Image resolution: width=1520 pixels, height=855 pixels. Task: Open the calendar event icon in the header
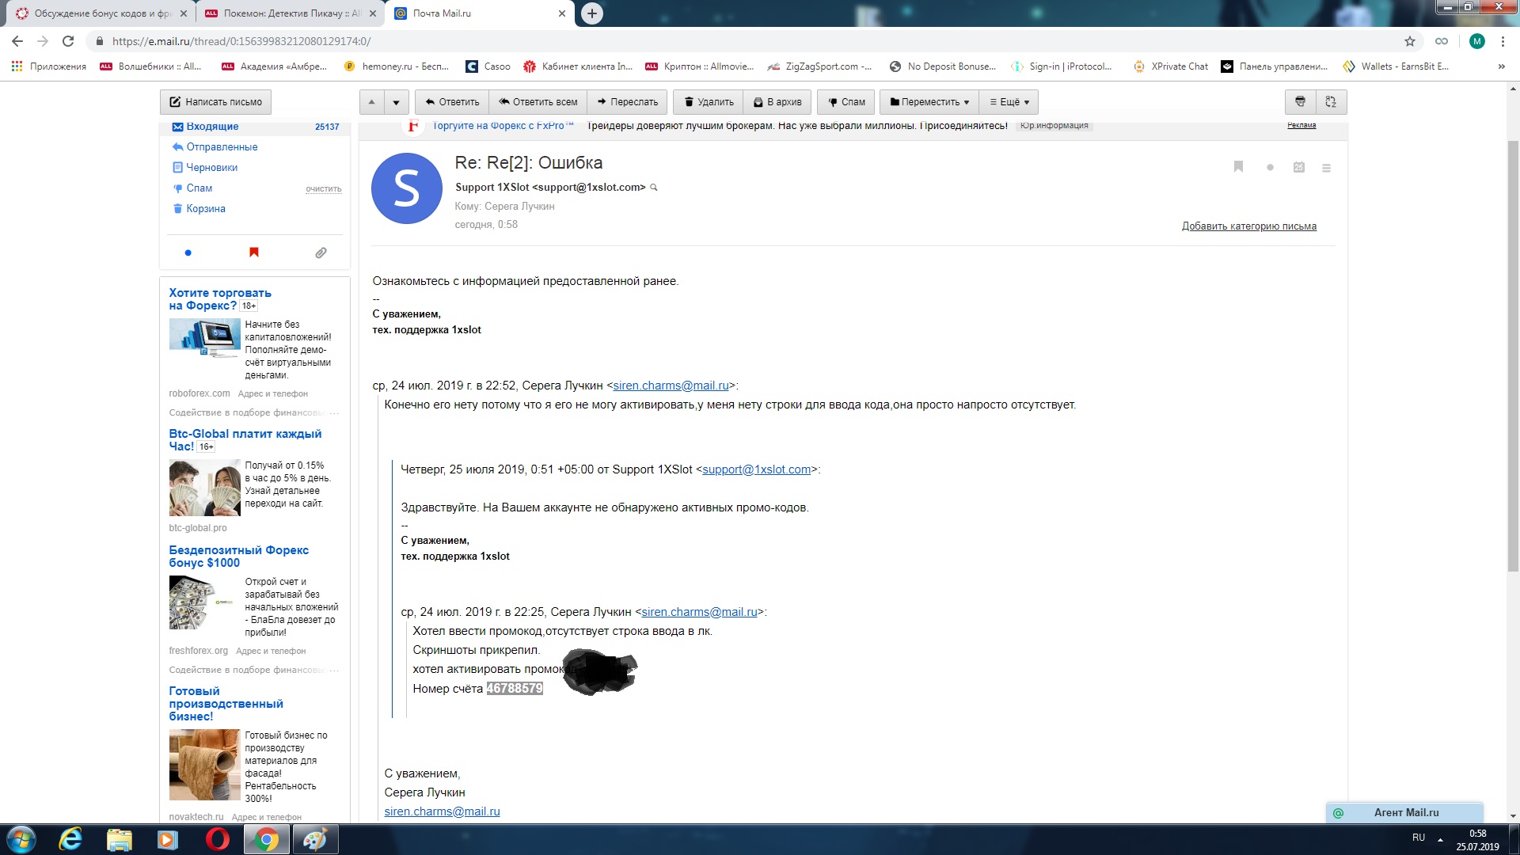[1298, 168]
